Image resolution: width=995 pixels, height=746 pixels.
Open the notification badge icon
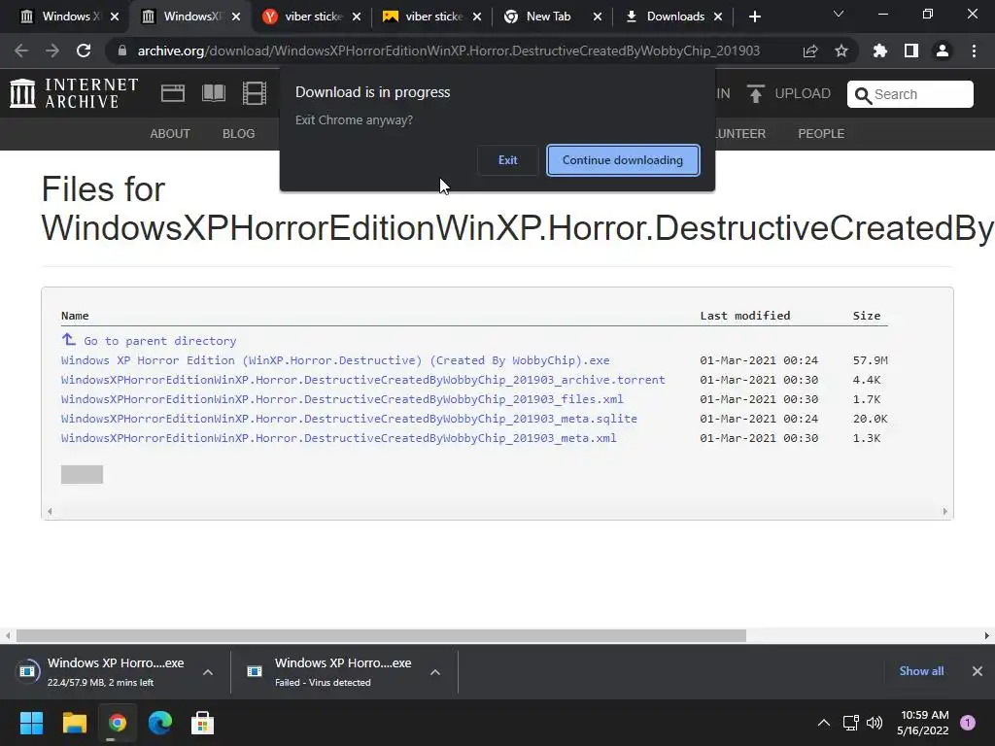click(x=968, y=722)
